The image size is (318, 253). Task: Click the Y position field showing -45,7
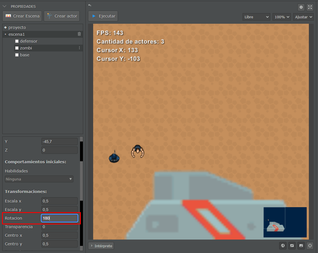coord(59,142)
